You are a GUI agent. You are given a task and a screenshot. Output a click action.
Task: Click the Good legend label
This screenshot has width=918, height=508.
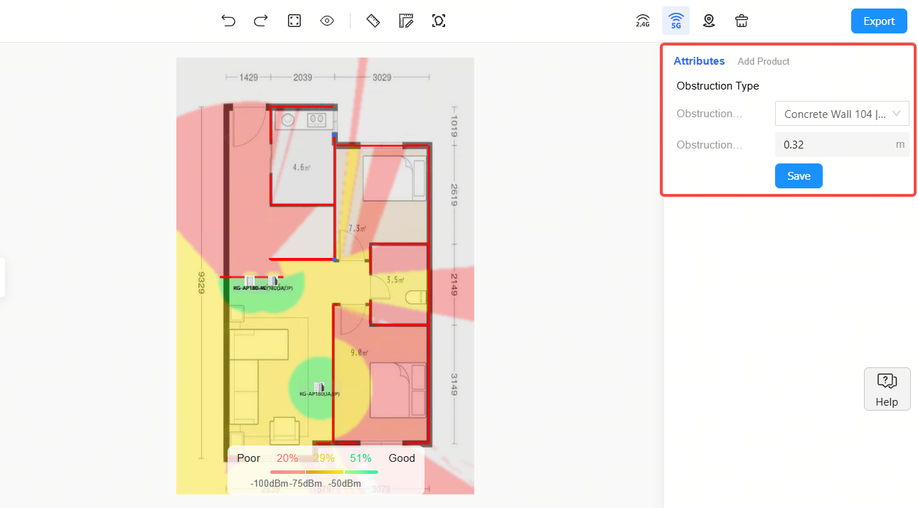[x=402, y=458]
